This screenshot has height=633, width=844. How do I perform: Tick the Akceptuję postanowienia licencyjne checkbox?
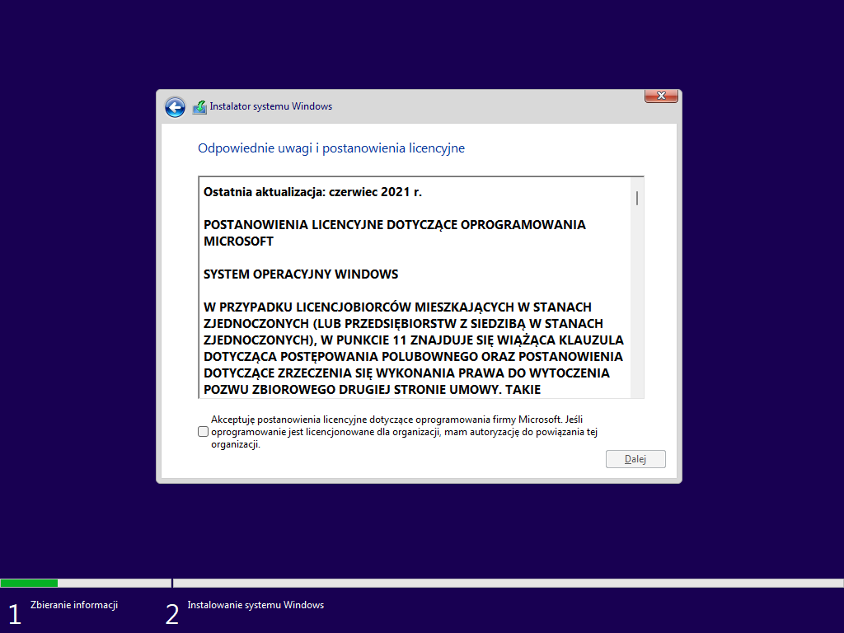pyautogui.click(x=203, y=432)
